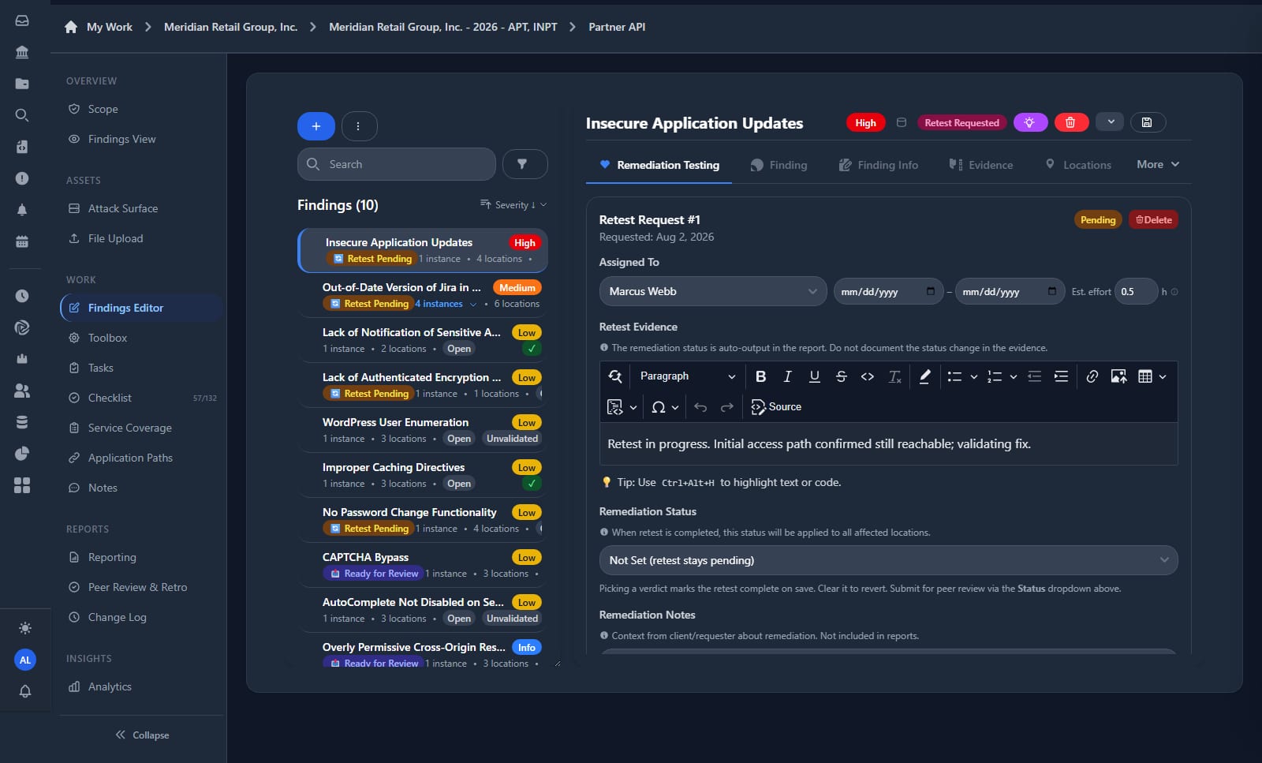Open search icon in left rail

[22, 115]
